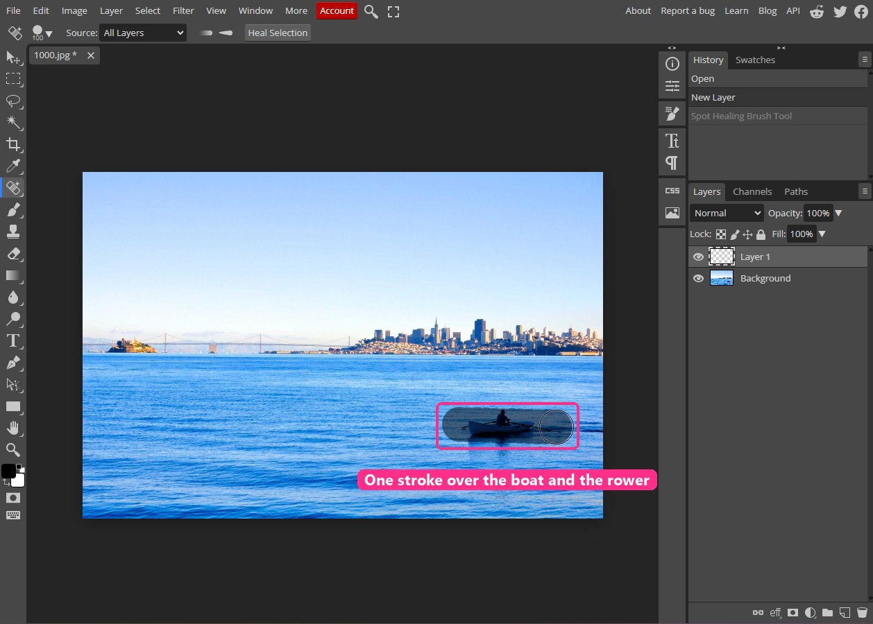This screenshot has height=624, width=873.
Task: Open the Filter menu
Action: click(x=183, y=11)
